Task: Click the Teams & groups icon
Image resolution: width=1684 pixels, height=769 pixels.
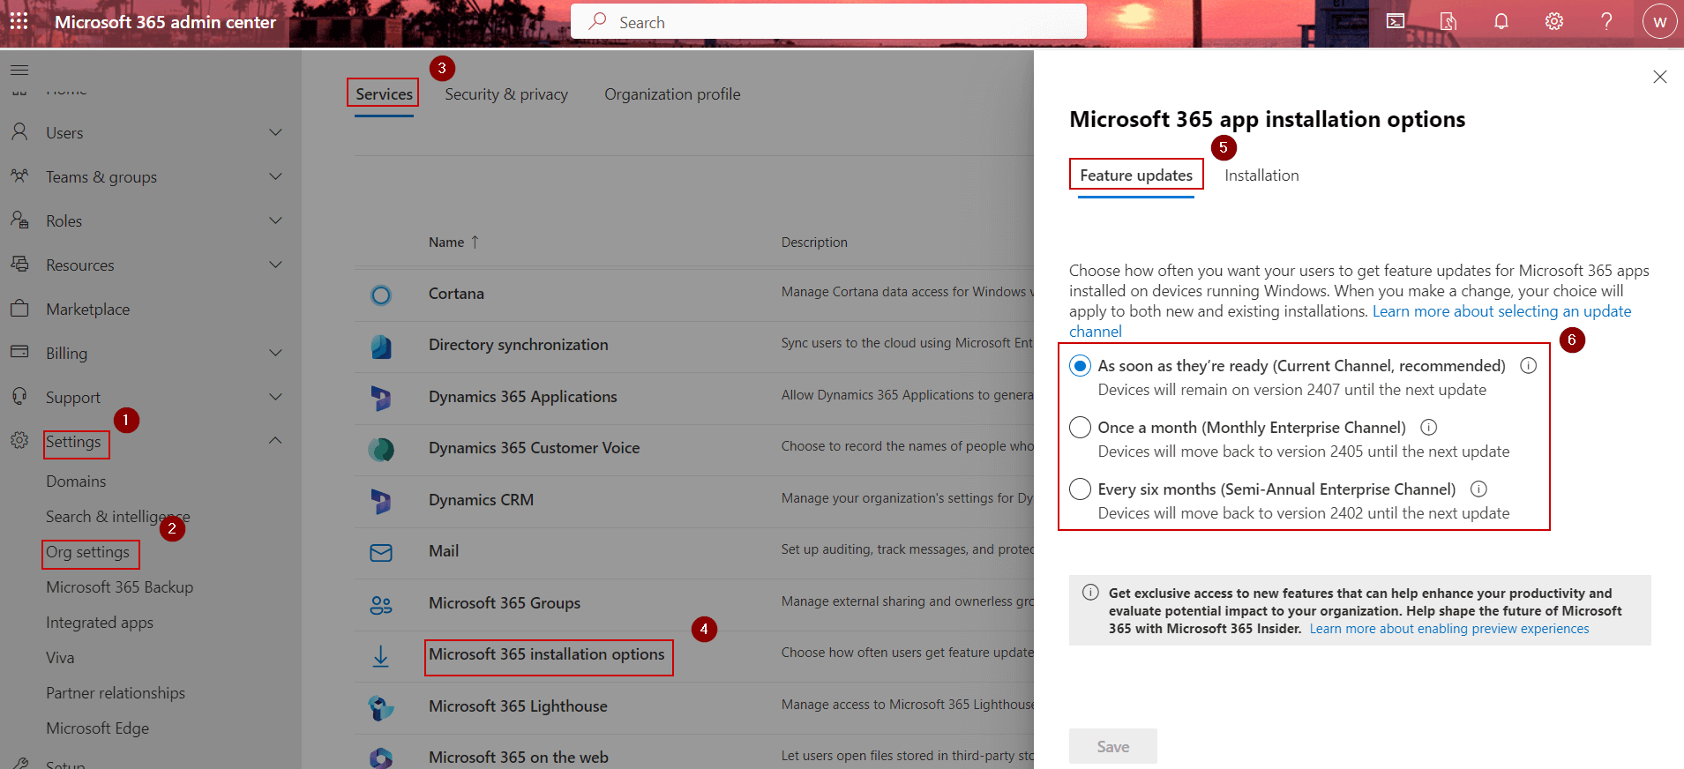Action: (19, 176)
